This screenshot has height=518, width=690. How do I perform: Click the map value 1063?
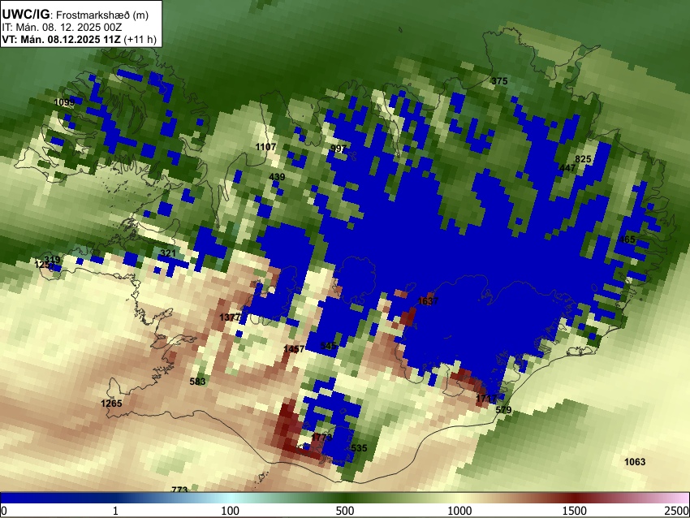pos(635,462)
